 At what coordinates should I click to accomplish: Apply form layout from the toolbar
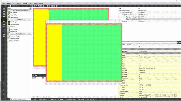50,6
